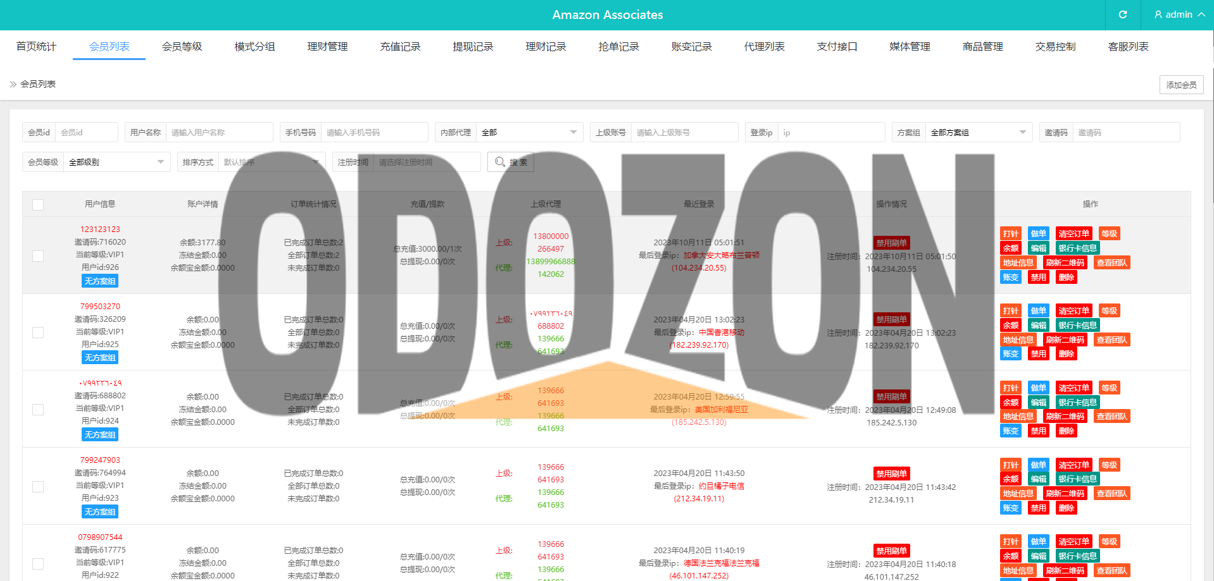This screenshot has width=1214, height=581.
Task: Focus the 邀请码 input field
Action: point(1127,132)
